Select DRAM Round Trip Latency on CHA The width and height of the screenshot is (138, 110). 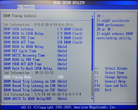(35, 81)
